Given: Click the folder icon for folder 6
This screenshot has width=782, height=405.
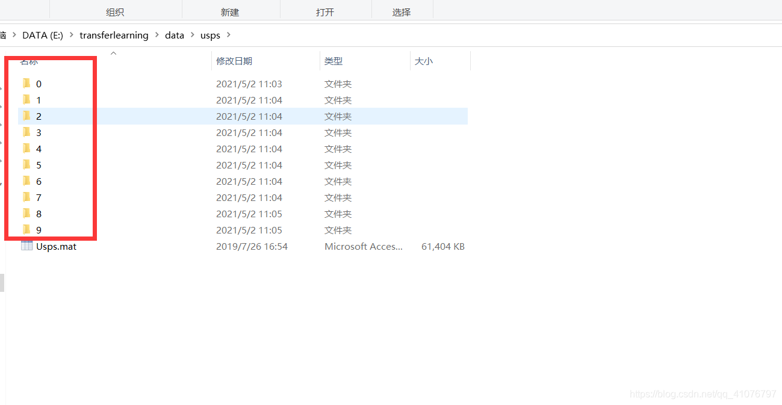Looking at the screenshot, I should click(x=26, y=181).
